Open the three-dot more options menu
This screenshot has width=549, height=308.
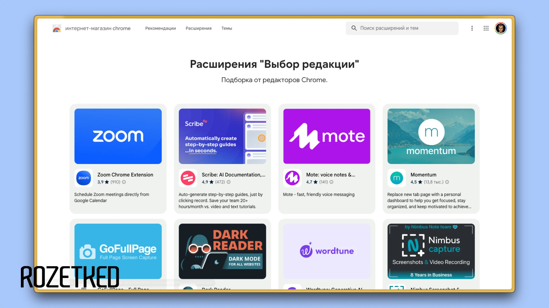pos(472,28)
